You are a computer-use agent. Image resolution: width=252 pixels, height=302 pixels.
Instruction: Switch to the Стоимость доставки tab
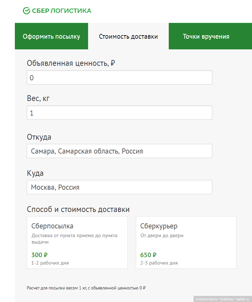[x=128, y=36]
